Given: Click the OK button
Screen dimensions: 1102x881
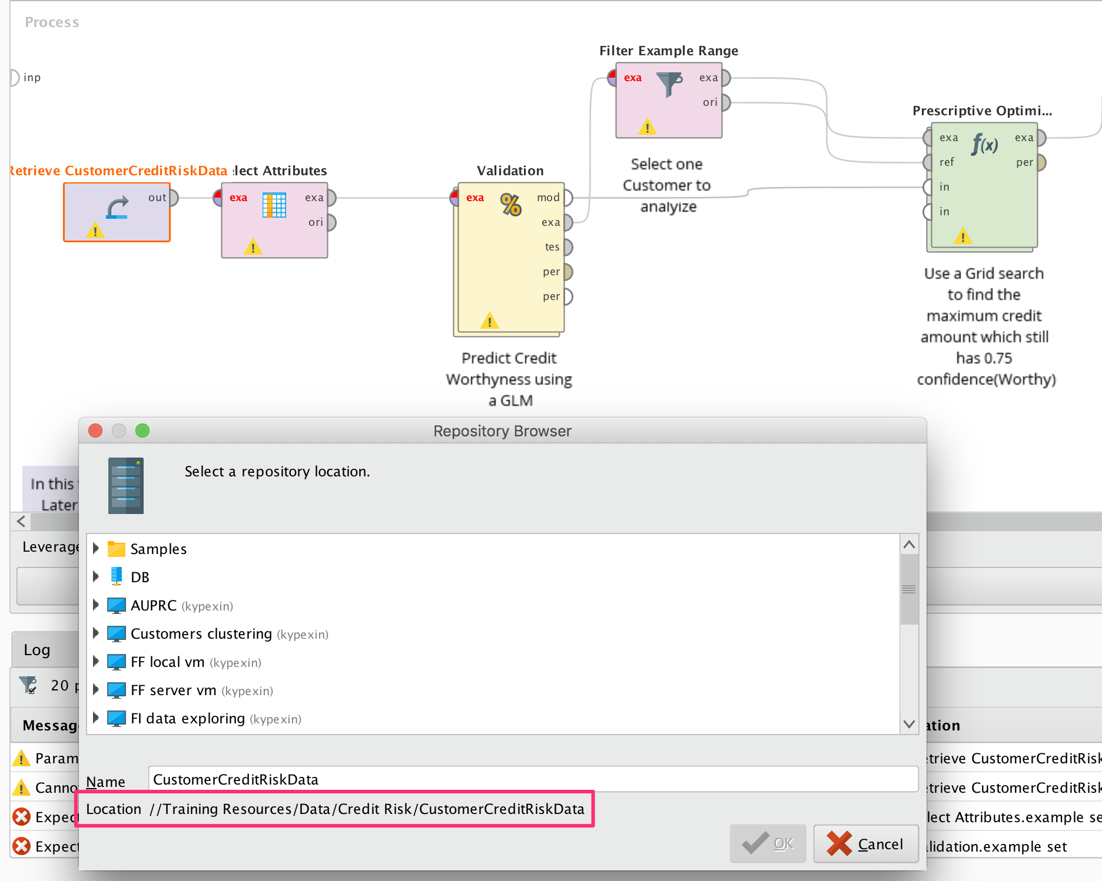Looking at the screenshot, I should pyautogui.click(x=768, y=844).
